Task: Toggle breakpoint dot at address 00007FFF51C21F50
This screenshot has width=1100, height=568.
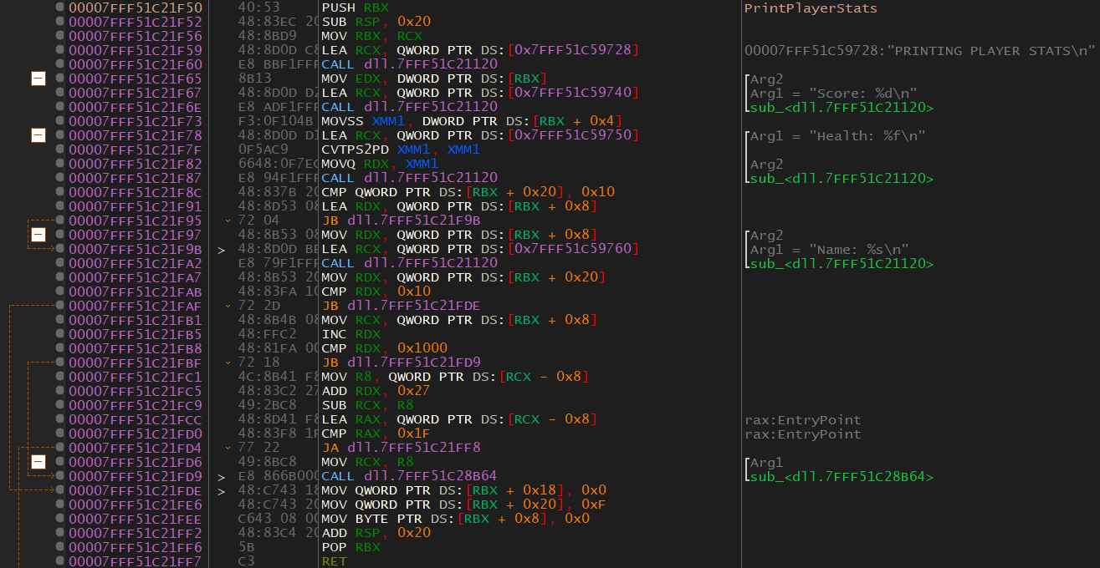Action: point(60,7)
